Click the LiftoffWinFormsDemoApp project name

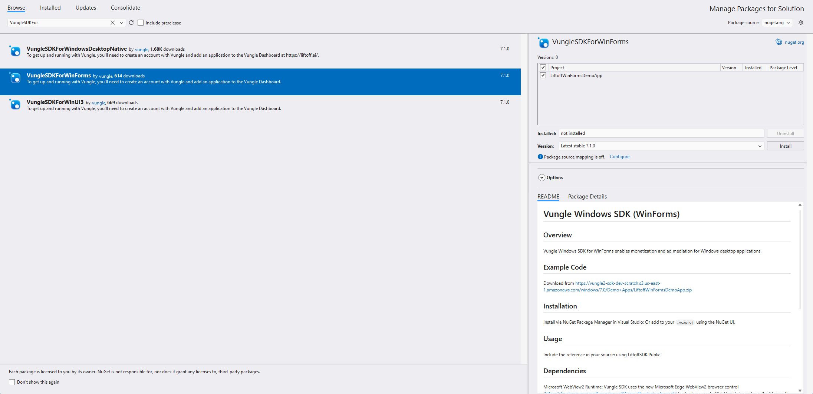[x=576, y=76]
